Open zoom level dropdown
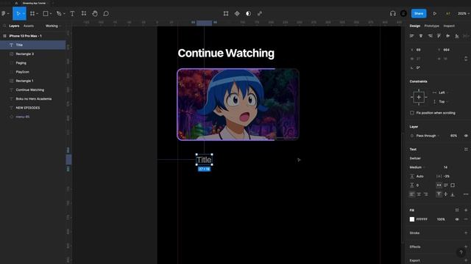The height and width of the screenshot is (264, 471). pyautogui.click(x=464, y=13)
